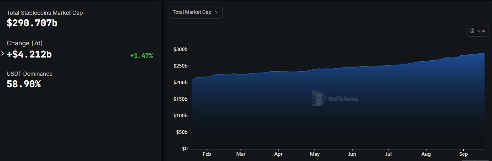Open the Total Market Cap dropdown
The height and width of the screenshot is (161, 492).
click(196, 12)
